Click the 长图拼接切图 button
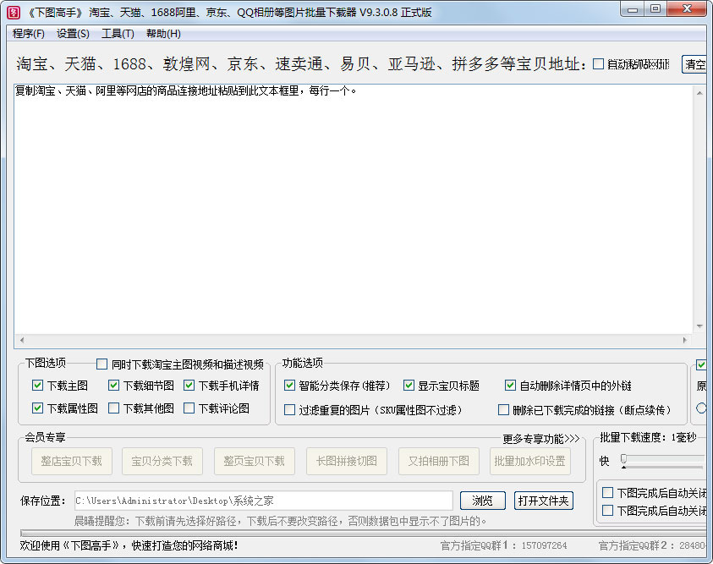Viewport: 713px width, 564px height. click(x=347, y=462)
